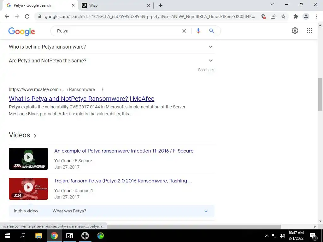Open 7-Zip from the taskbar

(69, 236)
